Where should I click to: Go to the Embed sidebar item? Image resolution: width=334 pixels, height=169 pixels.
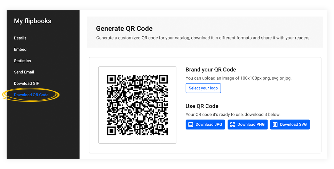pyautogui.click(x=20, y=50)
